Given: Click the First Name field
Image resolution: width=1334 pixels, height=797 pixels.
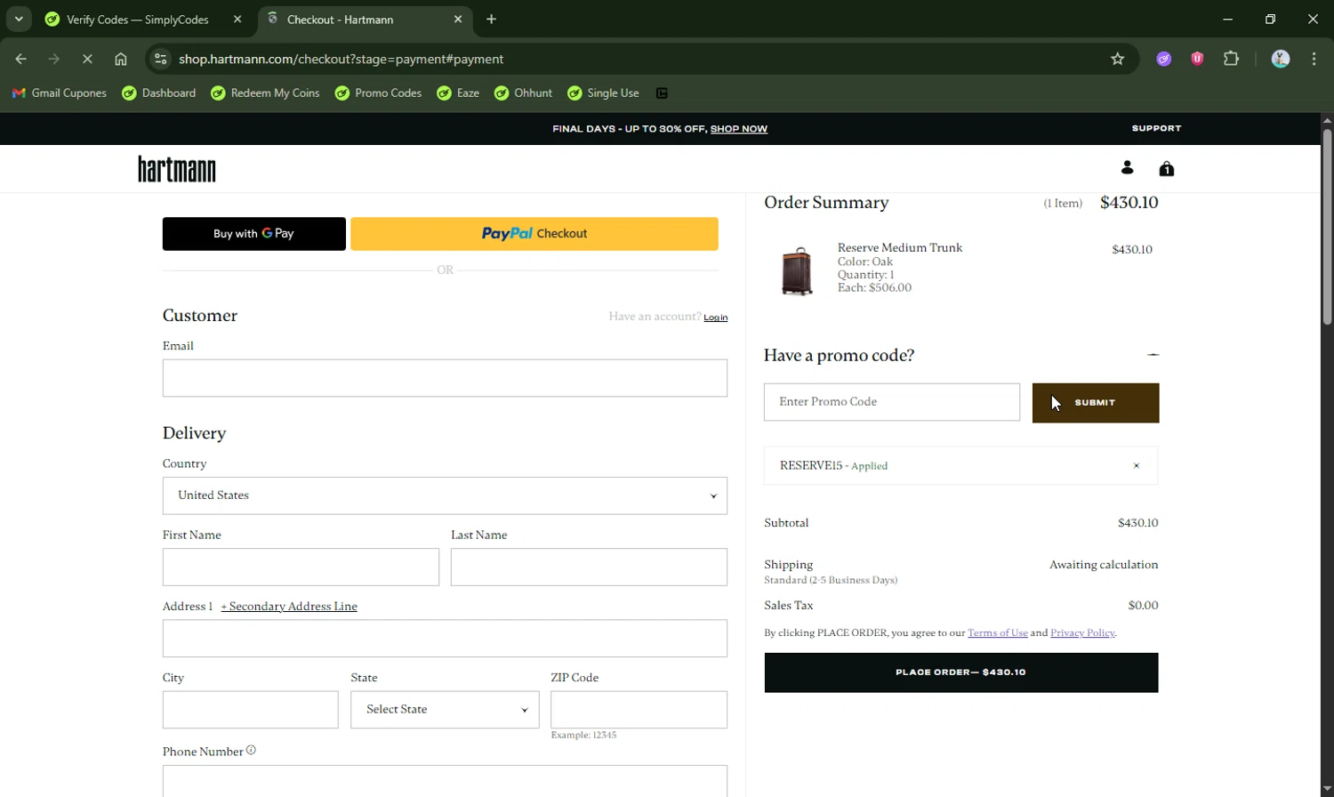Looking at the screenshot, I should tap(301, 567).
